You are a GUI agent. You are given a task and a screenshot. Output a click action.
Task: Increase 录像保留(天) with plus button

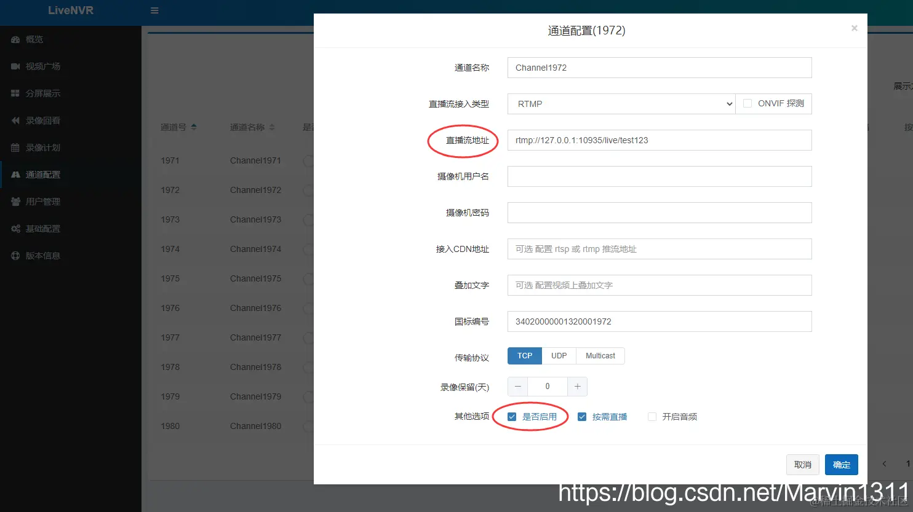coord(577,386)
